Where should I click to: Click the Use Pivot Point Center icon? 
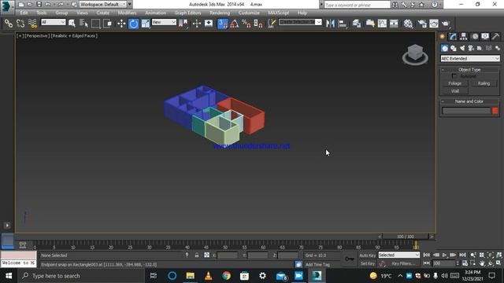[x=183, y=23]
